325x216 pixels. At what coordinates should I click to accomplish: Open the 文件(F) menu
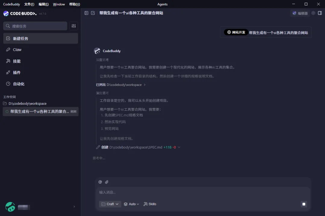pos(29,4)
